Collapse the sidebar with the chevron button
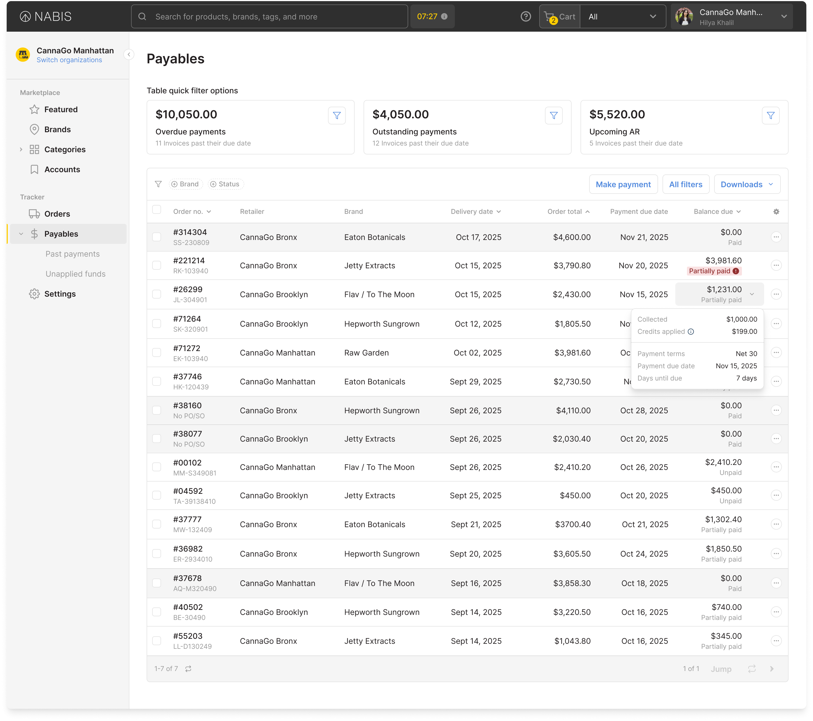 pyautogui.click(x=129, y=54)
